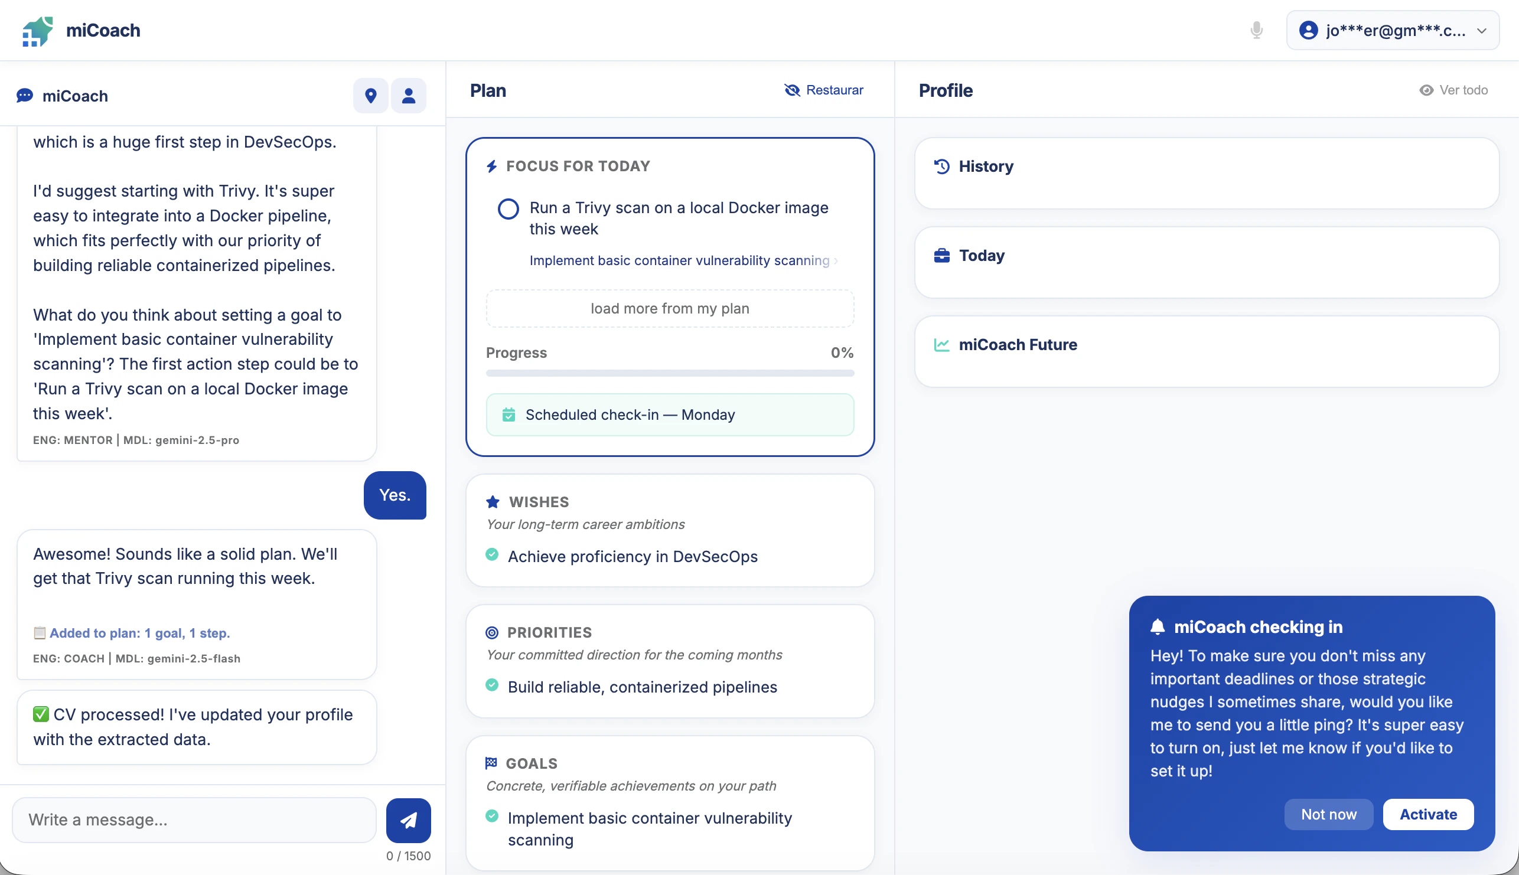Viewport: 1519px width, 875px height.
Task: Click the microphone icon in top bar
Action: pyautogui.click(x=1256, y=30)
